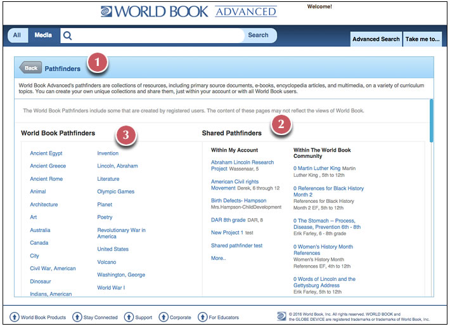Open the Poetry pathfinder
The height and width of the screenshot is (331, 450).
tap(105, 217)
